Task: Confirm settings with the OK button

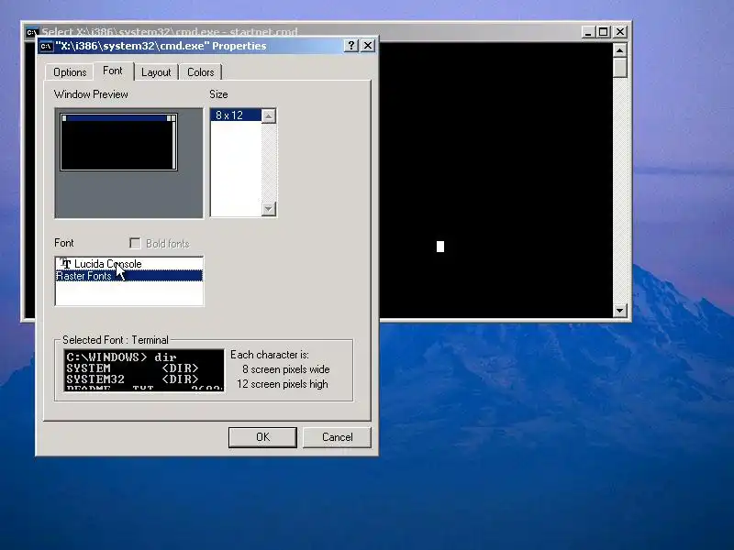Action: click(x=262, y=437)
